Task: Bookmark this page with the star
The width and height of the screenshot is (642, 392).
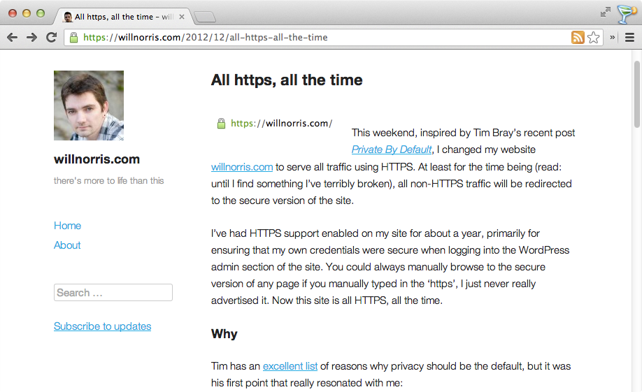Action: point(594,38)
